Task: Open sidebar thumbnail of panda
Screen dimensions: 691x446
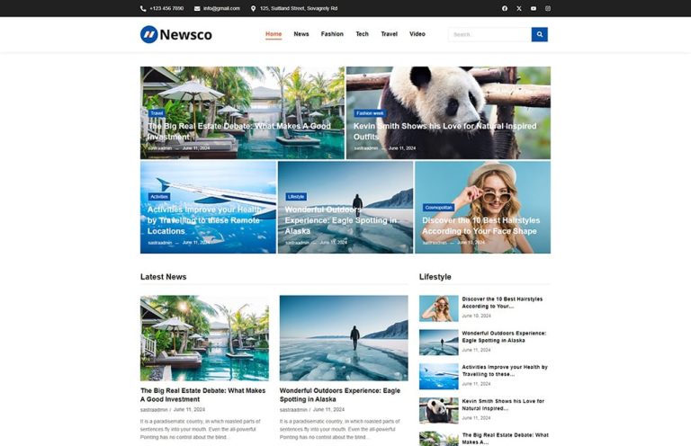Action: (x=438, y=410)
